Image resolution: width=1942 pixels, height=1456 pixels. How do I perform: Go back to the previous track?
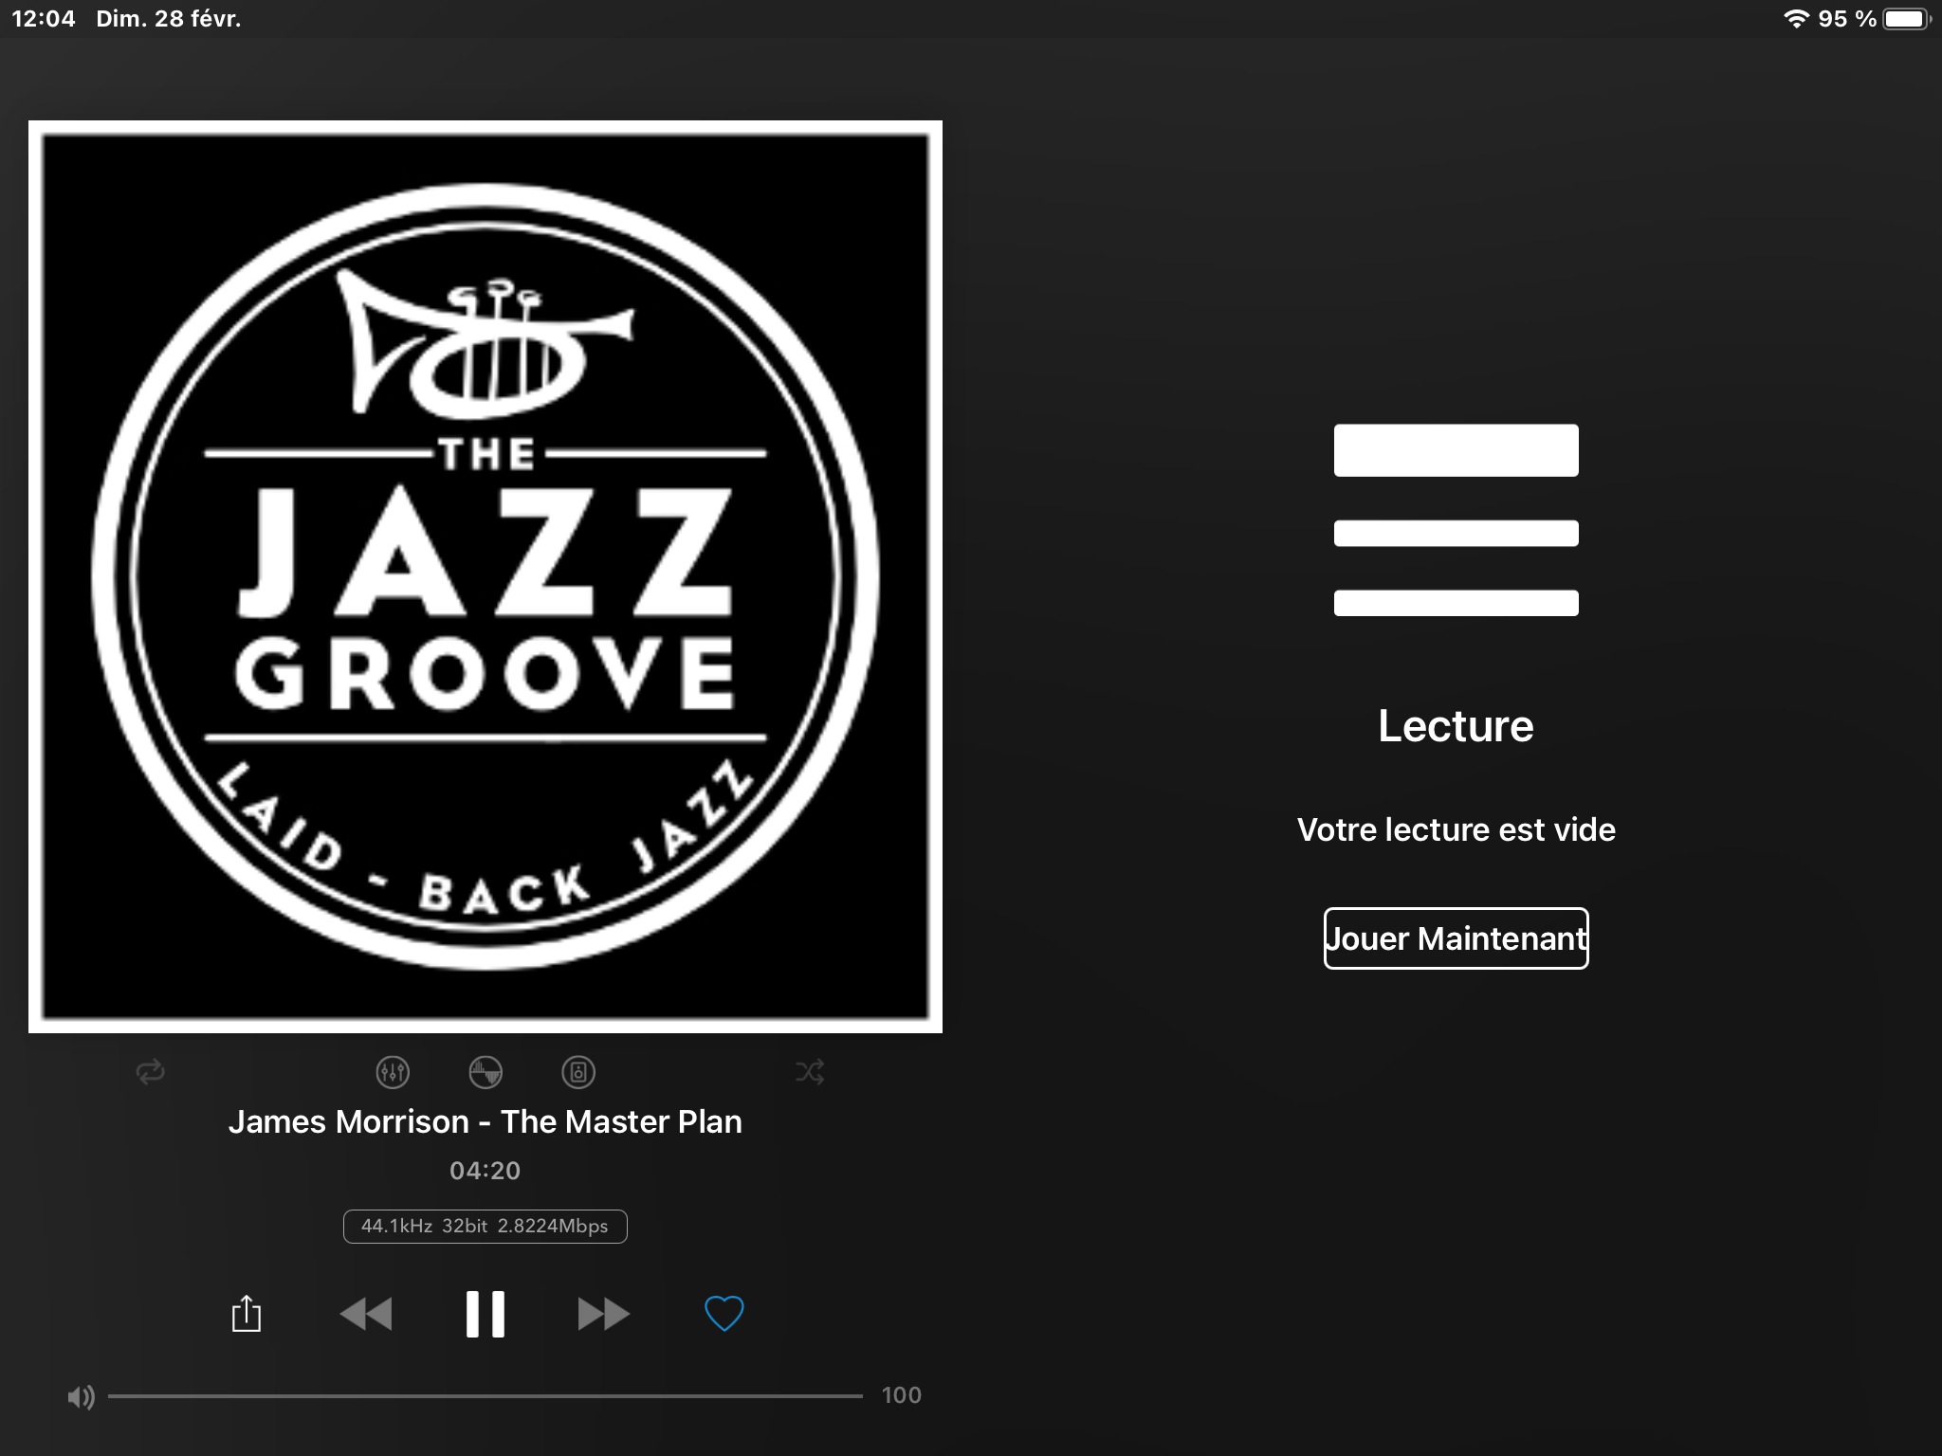366,1314
